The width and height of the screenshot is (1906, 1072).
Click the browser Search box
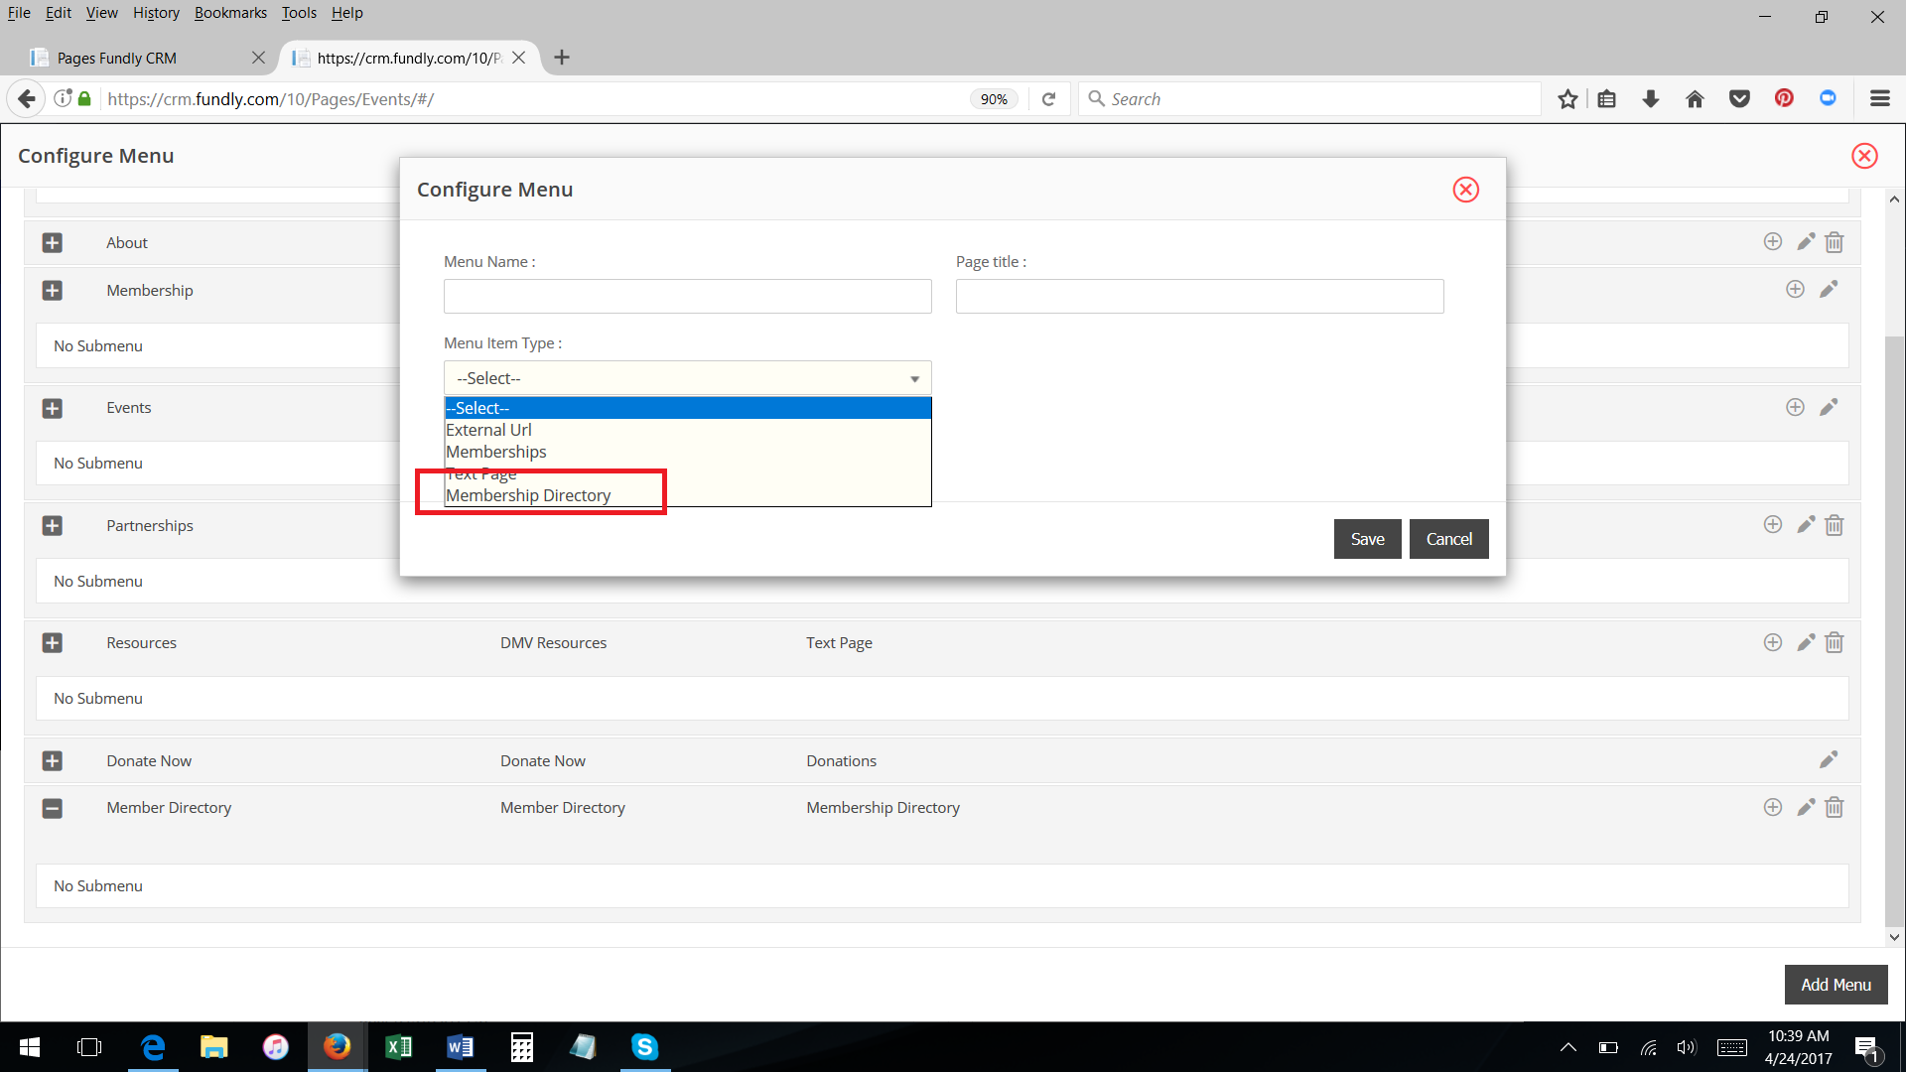[1310, 99]
